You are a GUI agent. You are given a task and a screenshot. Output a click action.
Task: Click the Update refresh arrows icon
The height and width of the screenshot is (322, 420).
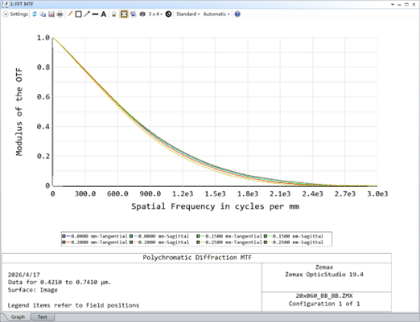point(35,14)
